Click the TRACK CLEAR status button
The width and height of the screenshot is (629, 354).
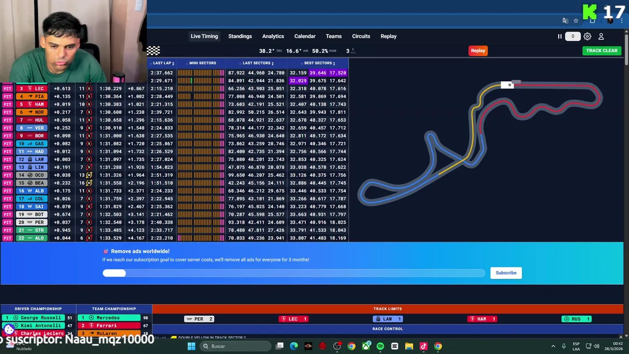point(601,51)
